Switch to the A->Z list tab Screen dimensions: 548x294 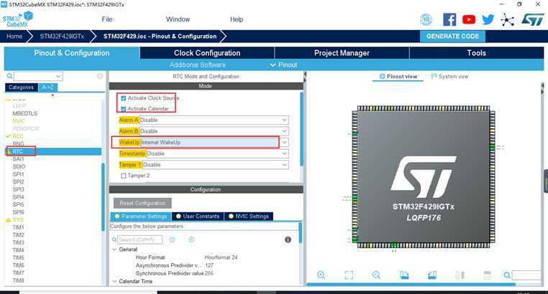click(47, 87)
